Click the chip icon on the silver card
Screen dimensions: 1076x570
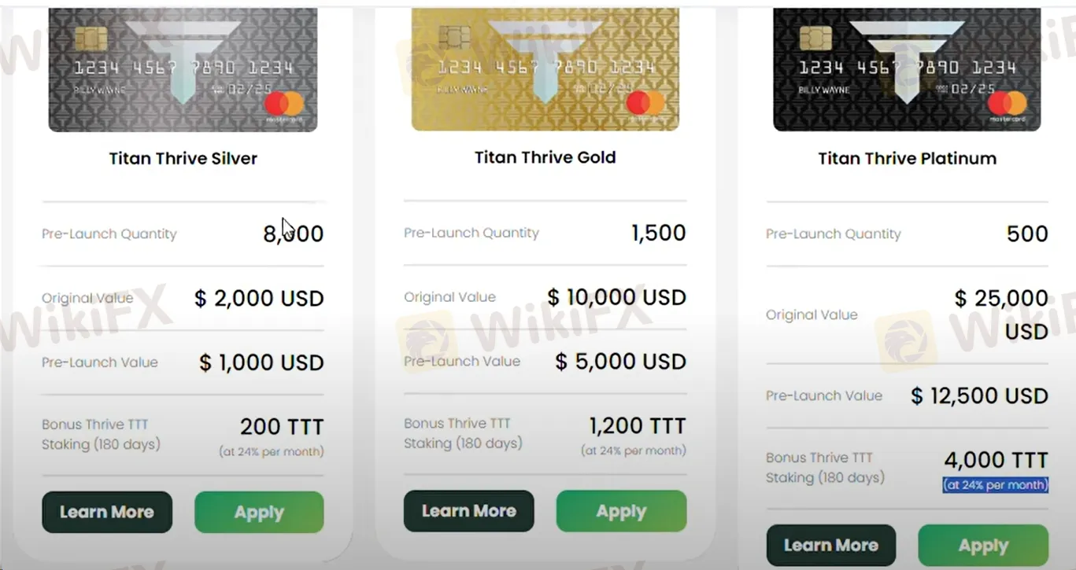click(91, 38)
